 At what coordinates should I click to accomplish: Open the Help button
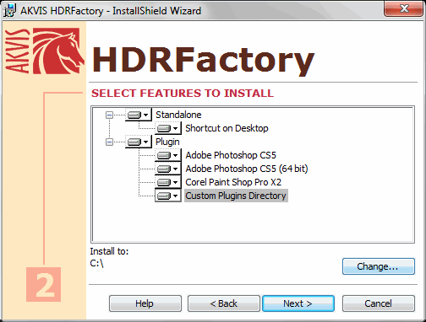coord(145,303)
